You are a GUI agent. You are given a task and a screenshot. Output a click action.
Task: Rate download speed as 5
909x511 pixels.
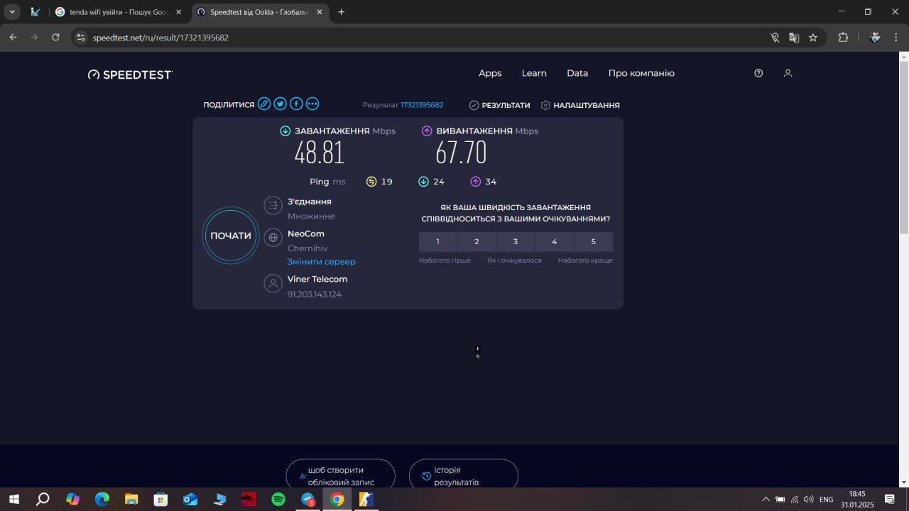(594, 241)
